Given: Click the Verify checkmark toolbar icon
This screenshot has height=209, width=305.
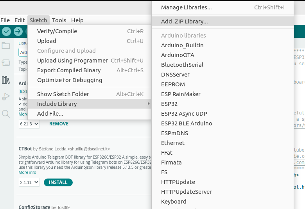Looking at the screenshot, I should point(6,31).
